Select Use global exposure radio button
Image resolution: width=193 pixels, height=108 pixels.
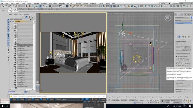(177, 57)
